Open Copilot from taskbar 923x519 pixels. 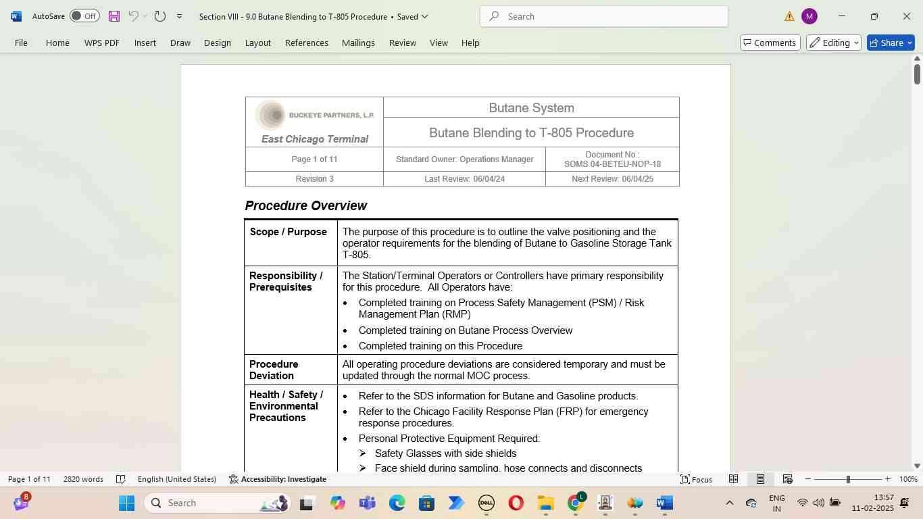coord(337,503)
